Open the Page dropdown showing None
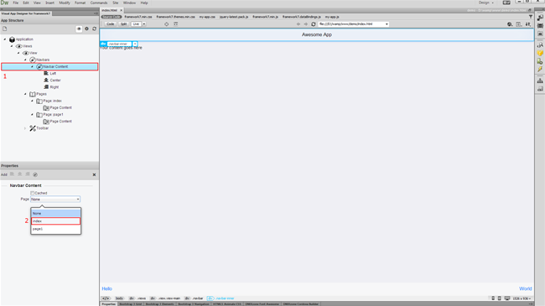 pyautogui.click(x=55, y=200)
